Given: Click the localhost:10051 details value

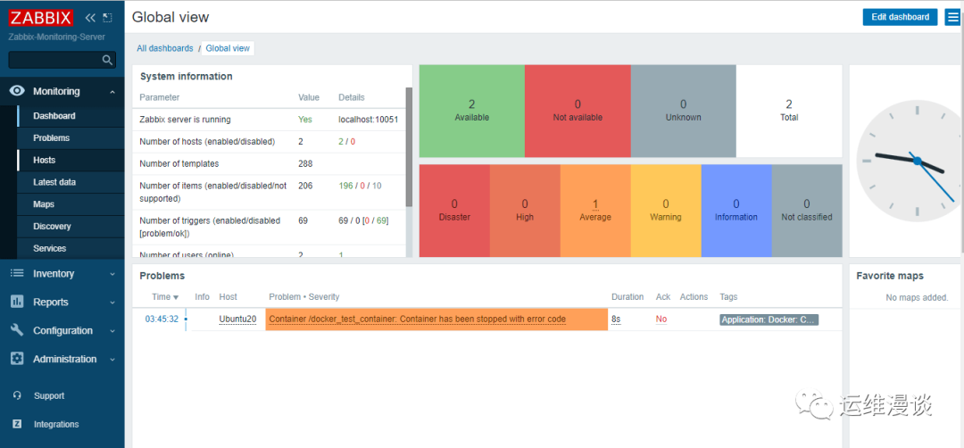Looking at the screenshot, I should [369, 120].
